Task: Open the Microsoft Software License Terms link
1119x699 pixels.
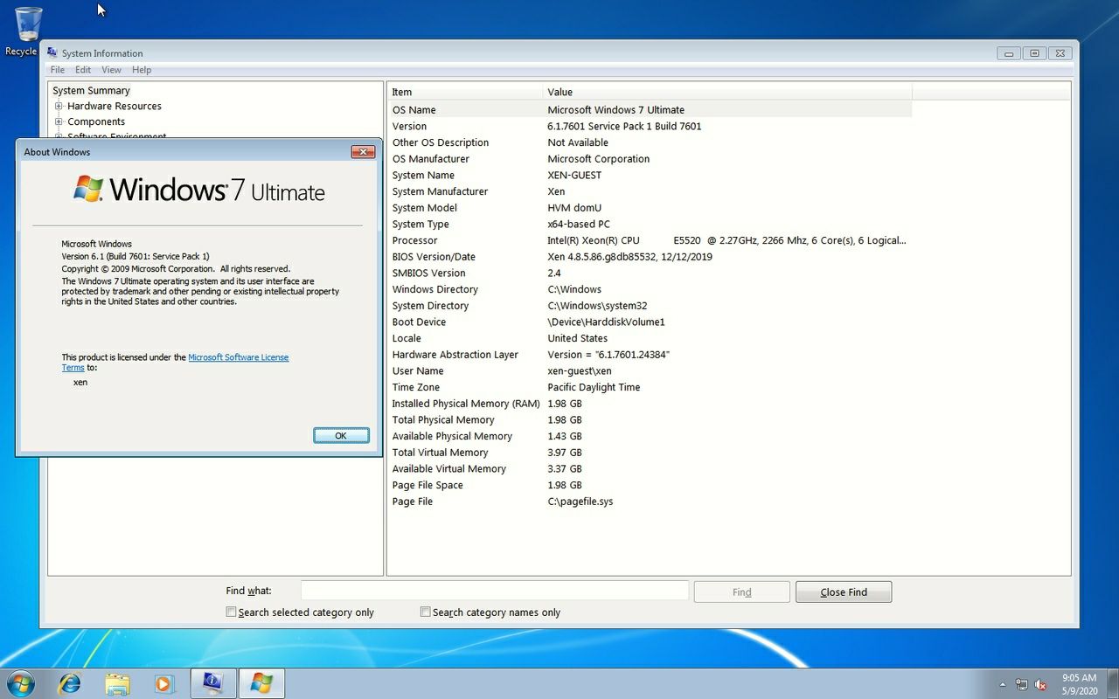Action: coord(238,357)
